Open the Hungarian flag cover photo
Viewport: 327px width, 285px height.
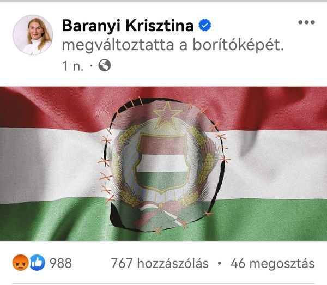point(163,163)
